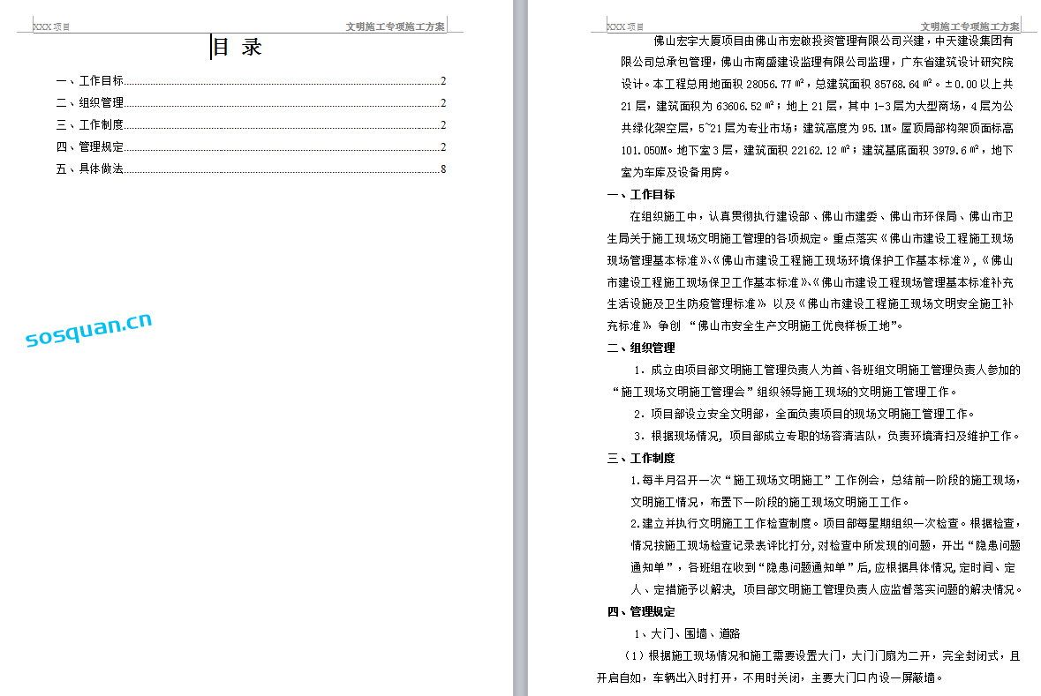
Task: Click the 1、大门、围墙、道路 sub-item line
Action: [x=686, y=633]
